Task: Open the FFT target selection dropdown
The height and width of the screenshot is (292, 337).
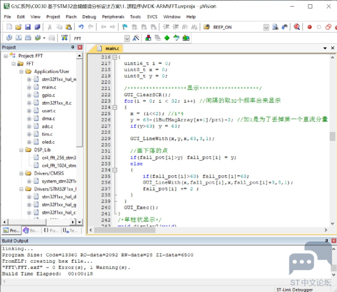Action: pos(127,38)
